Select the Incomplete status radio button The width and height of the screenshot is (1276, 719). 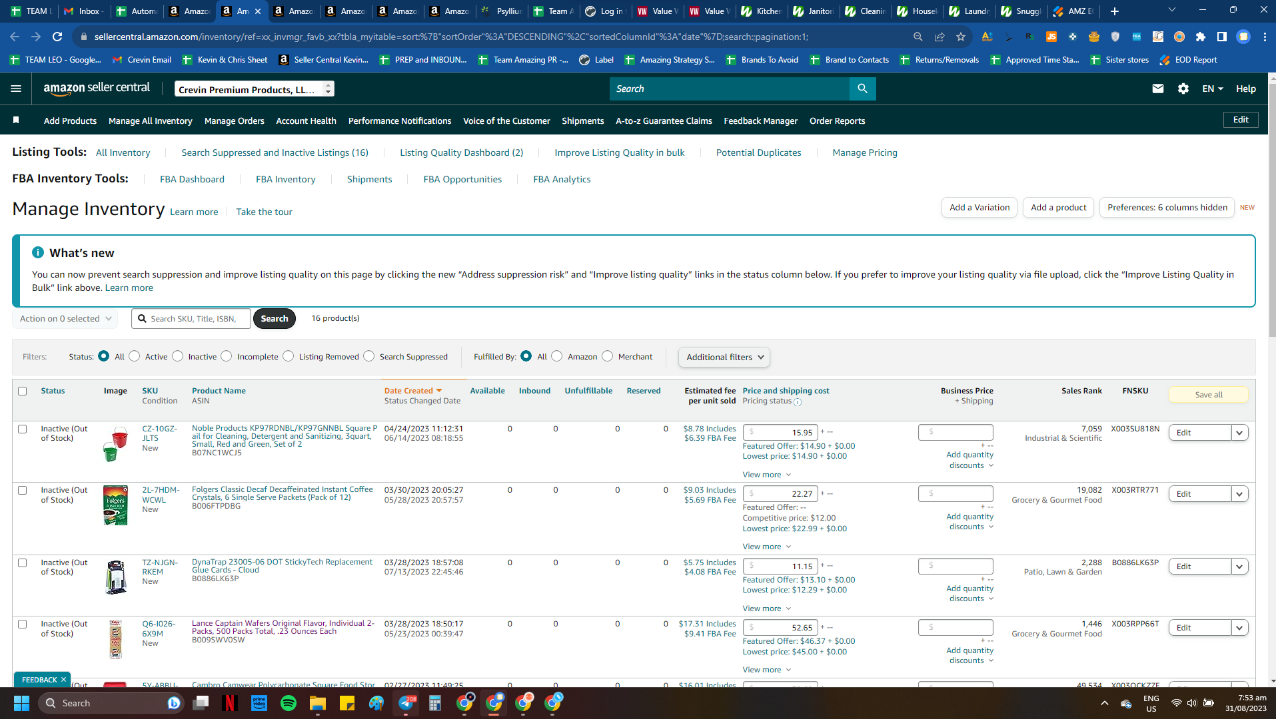tap(227, 356)
